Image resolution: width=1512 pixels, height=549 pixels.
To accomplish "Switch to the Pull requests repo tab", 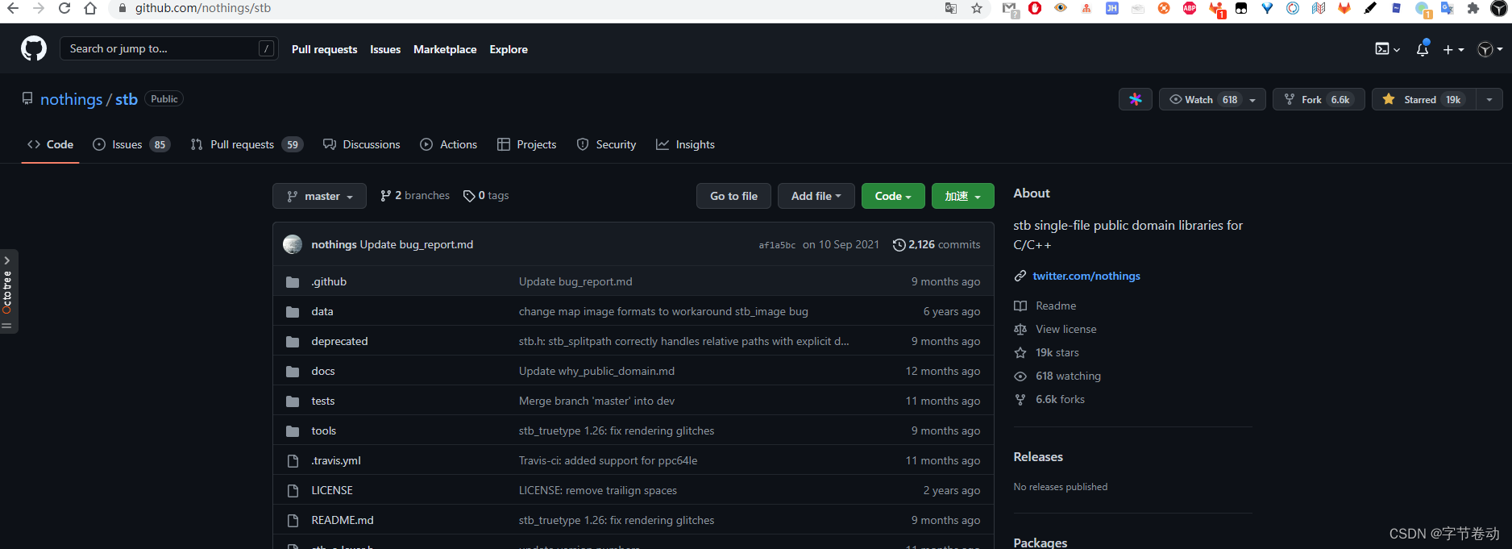I will click(x=247, y=144).
